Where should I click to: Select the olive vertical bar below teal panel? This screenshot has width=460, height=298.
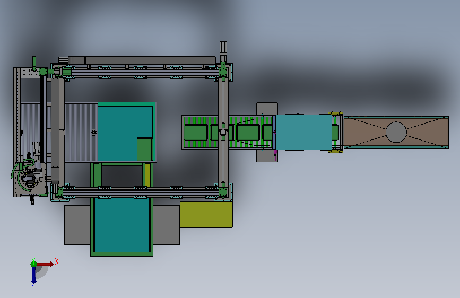(x=147, y=175)
